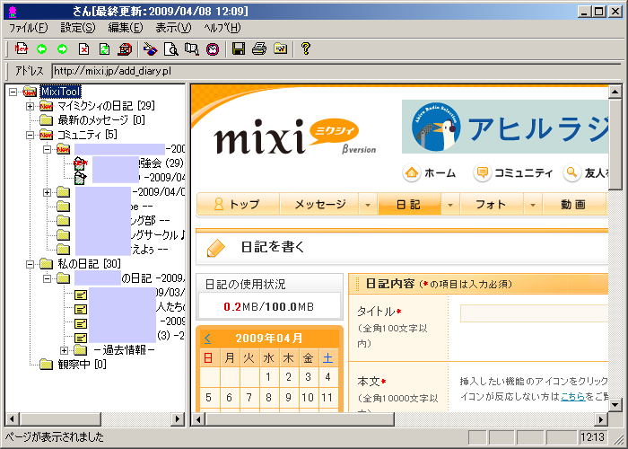This screenshot has height=449, width=628.
Task: Go back with the green left arrow
Action: (x=41, y=48)
